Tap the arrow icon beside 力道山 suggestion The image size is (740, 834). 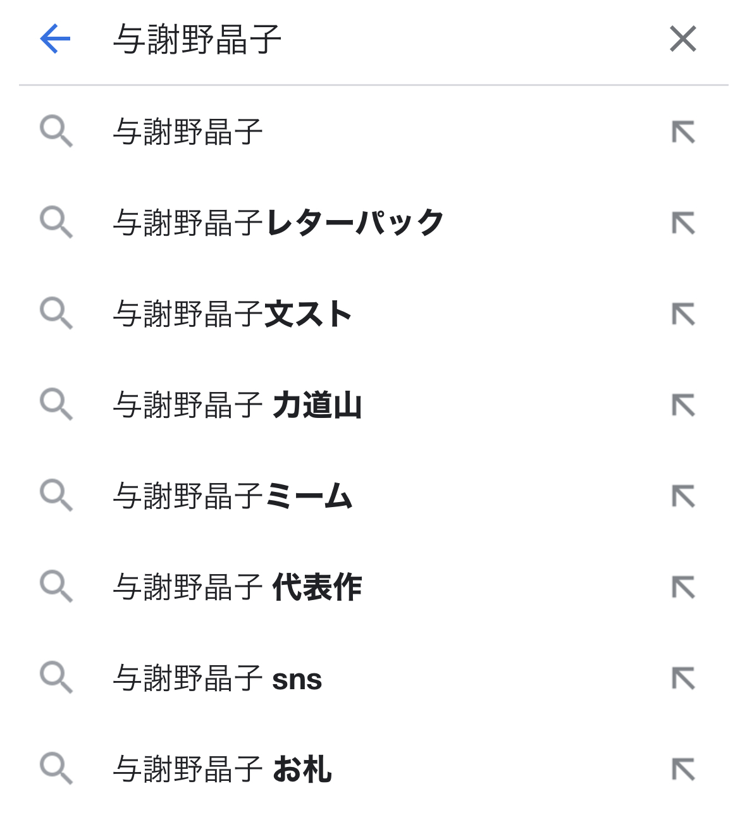[x=683, y=405]
